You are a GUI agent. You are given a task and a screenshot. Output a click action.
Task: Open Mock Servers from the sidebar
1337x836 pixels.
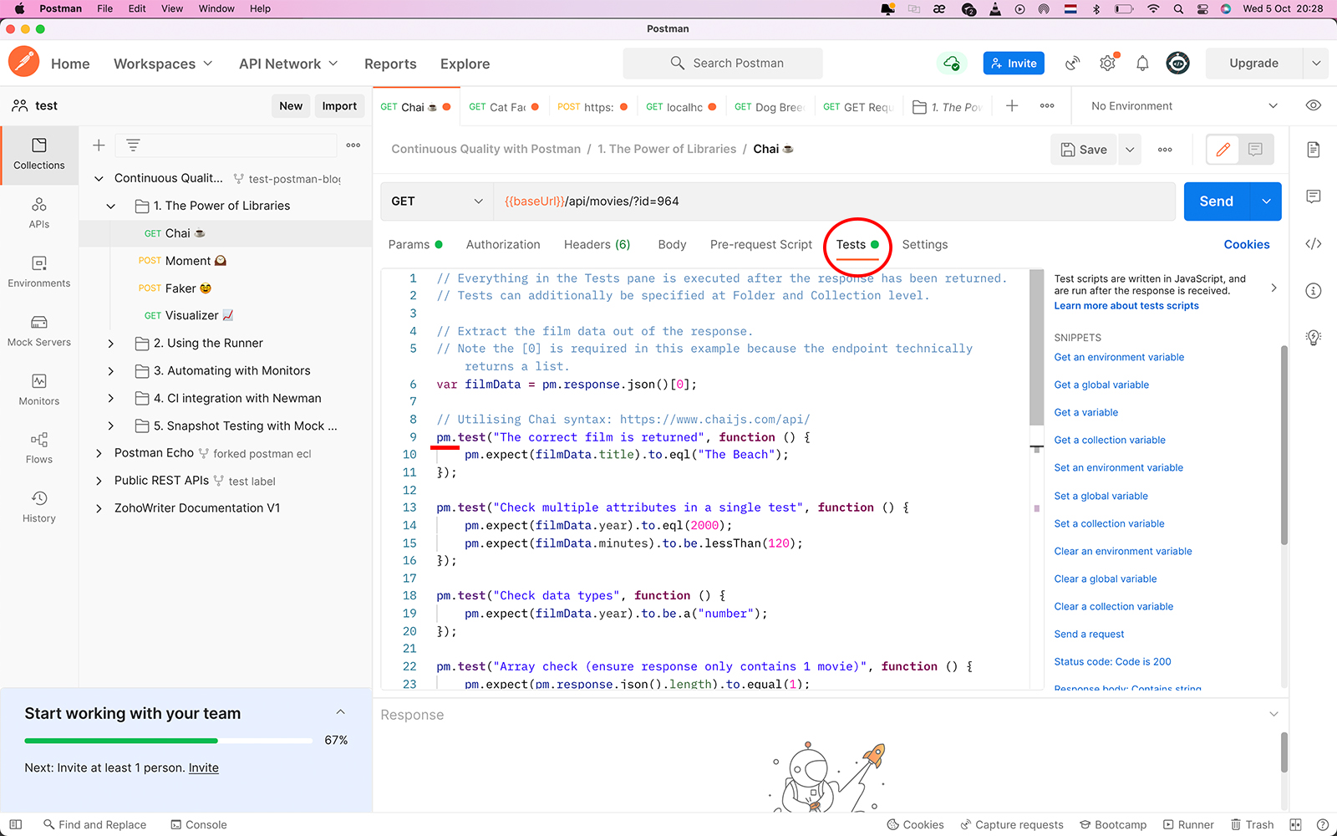pos(39,331)
